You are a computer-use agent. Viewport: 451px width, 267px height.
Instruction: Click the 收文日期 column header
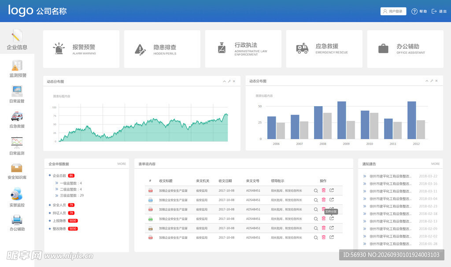point(225,181)
